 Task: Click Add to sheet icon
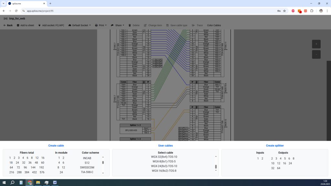coord(18,25)
